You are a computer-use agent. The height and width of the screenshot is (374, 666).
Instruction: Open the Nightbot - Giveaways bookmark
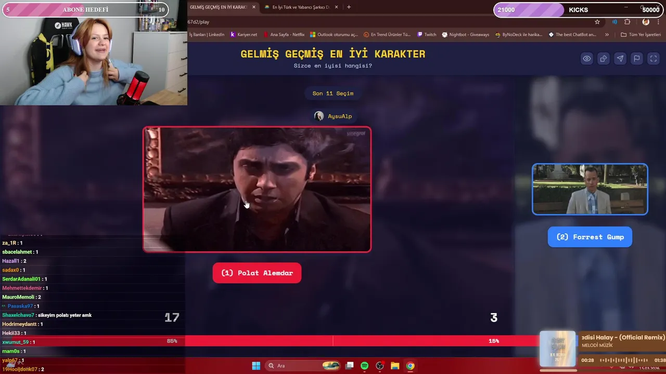pos(466,34)
